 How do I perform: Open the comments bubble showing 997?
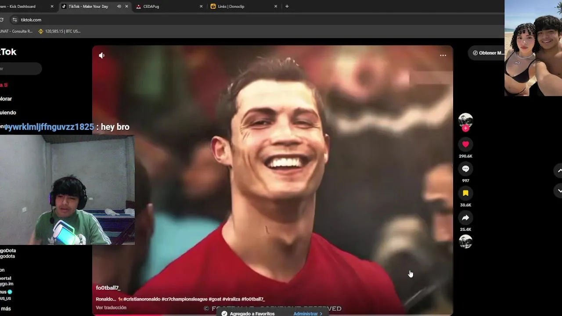click(465, 169)
